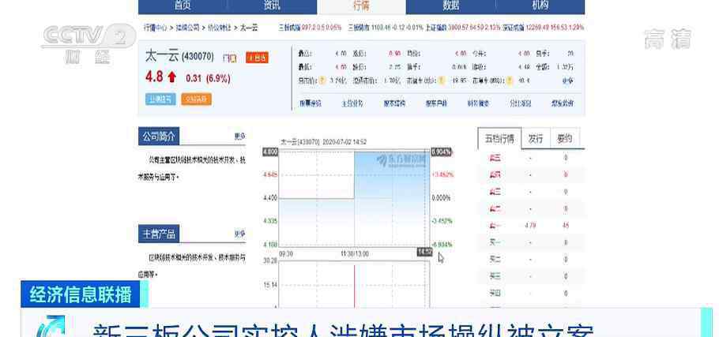Click the 上证指数 index ticker
The image size is (719, 337).
tap(465, 28)
